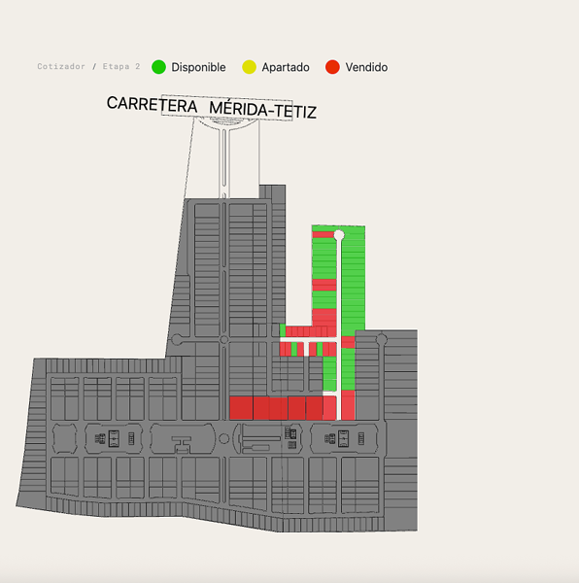Select the sold red lot beside the cul-de-sac circle

pyautogui.click(x=323, y=234)
